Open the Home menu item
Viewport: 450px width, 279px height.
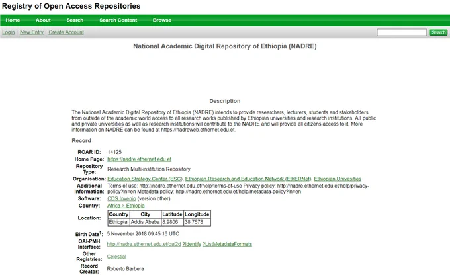tap(13, 20)
